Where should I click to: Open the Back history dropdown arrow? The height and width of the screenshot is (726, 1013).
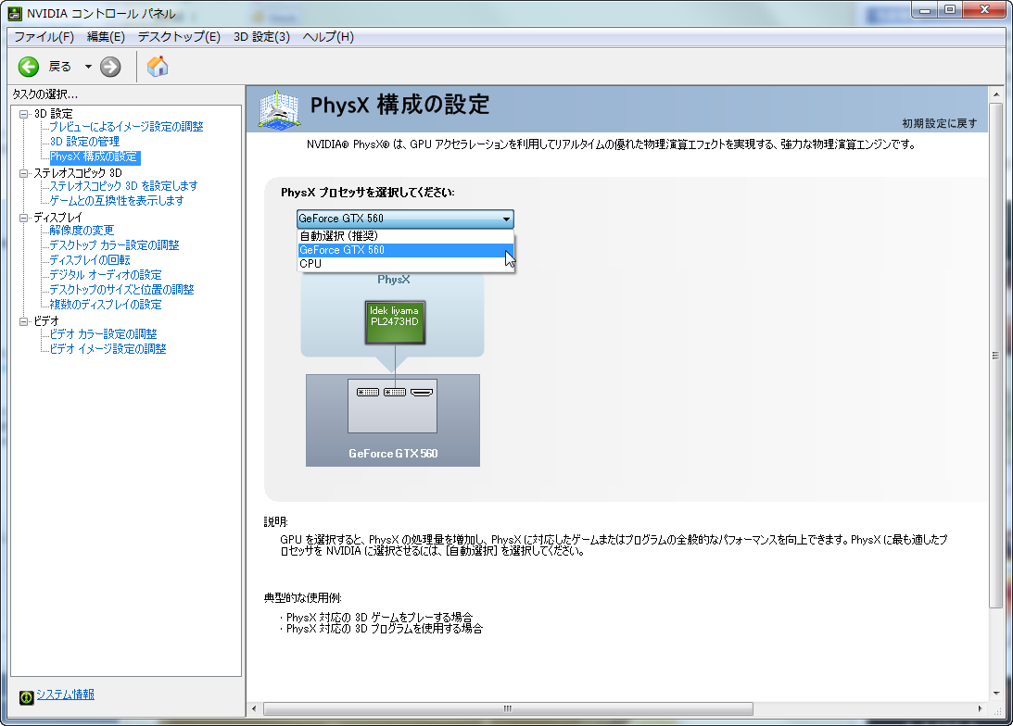point(88,67)
